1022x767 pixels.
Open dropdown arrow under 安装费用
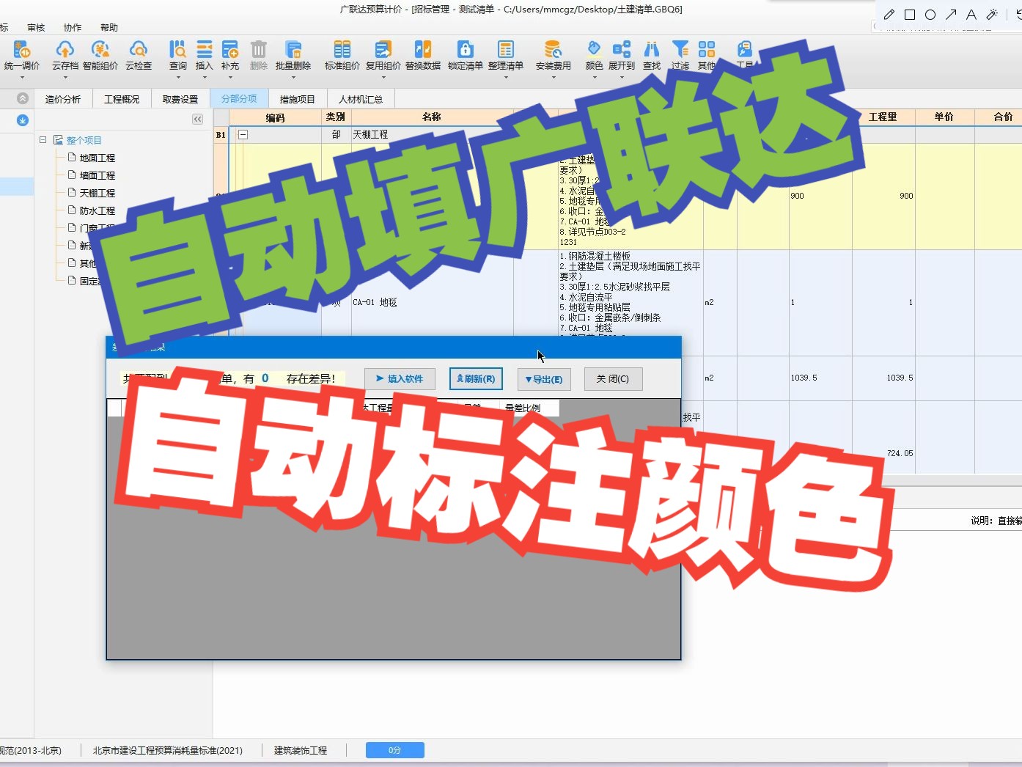[554, 77]
